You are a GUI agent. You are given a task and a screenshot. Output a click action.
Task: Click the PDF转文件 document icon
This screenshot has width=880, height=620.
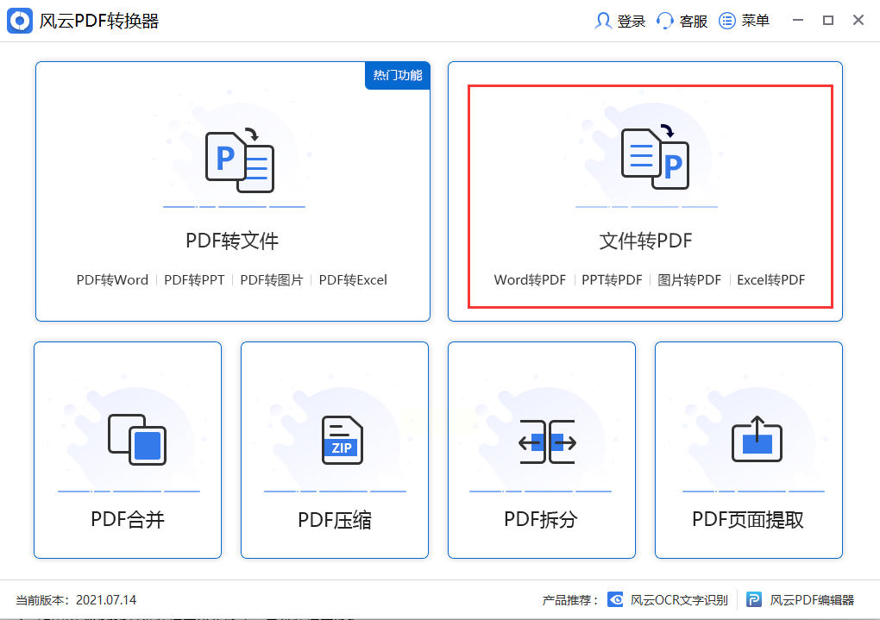(x=240, y=161)
